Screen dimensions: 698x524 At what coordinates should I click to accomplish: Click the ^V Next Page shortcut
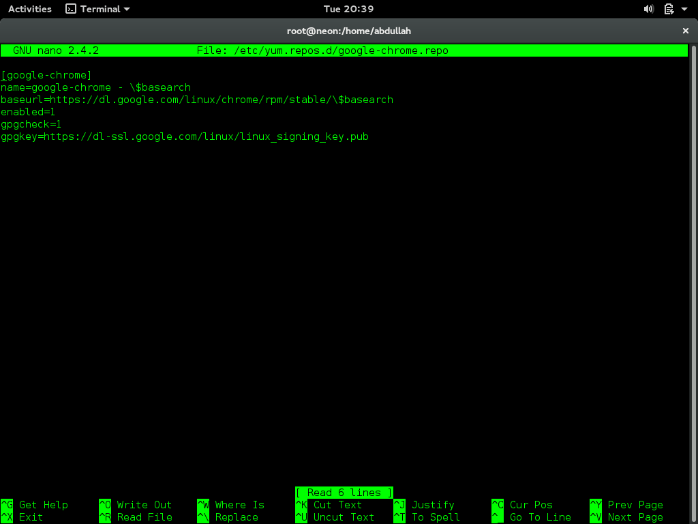(626, 517)
